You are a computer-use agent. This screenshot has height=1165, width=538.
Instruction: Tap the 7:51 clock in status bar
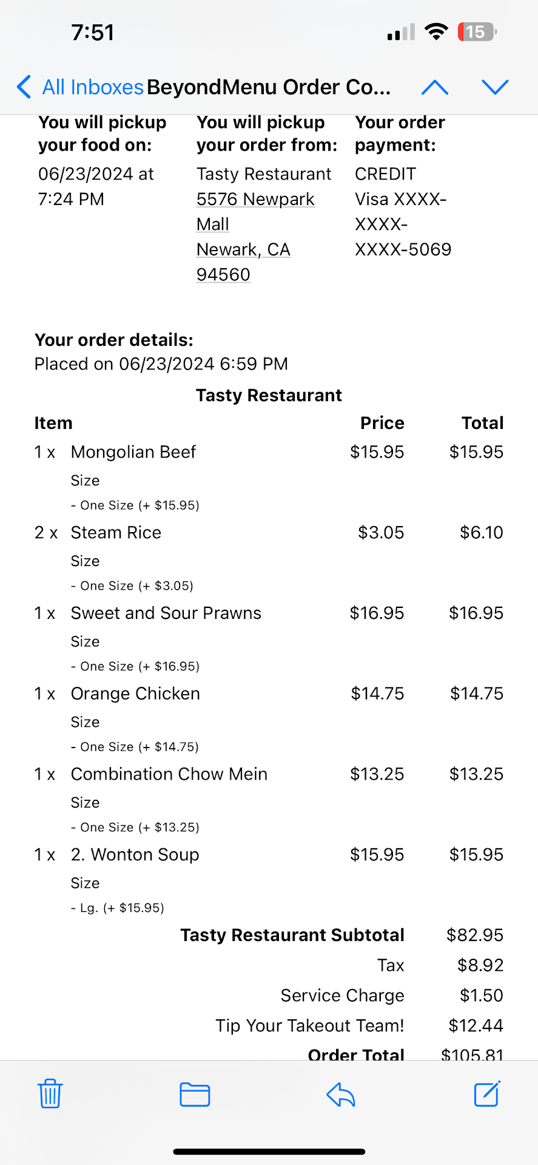[93, 32]
